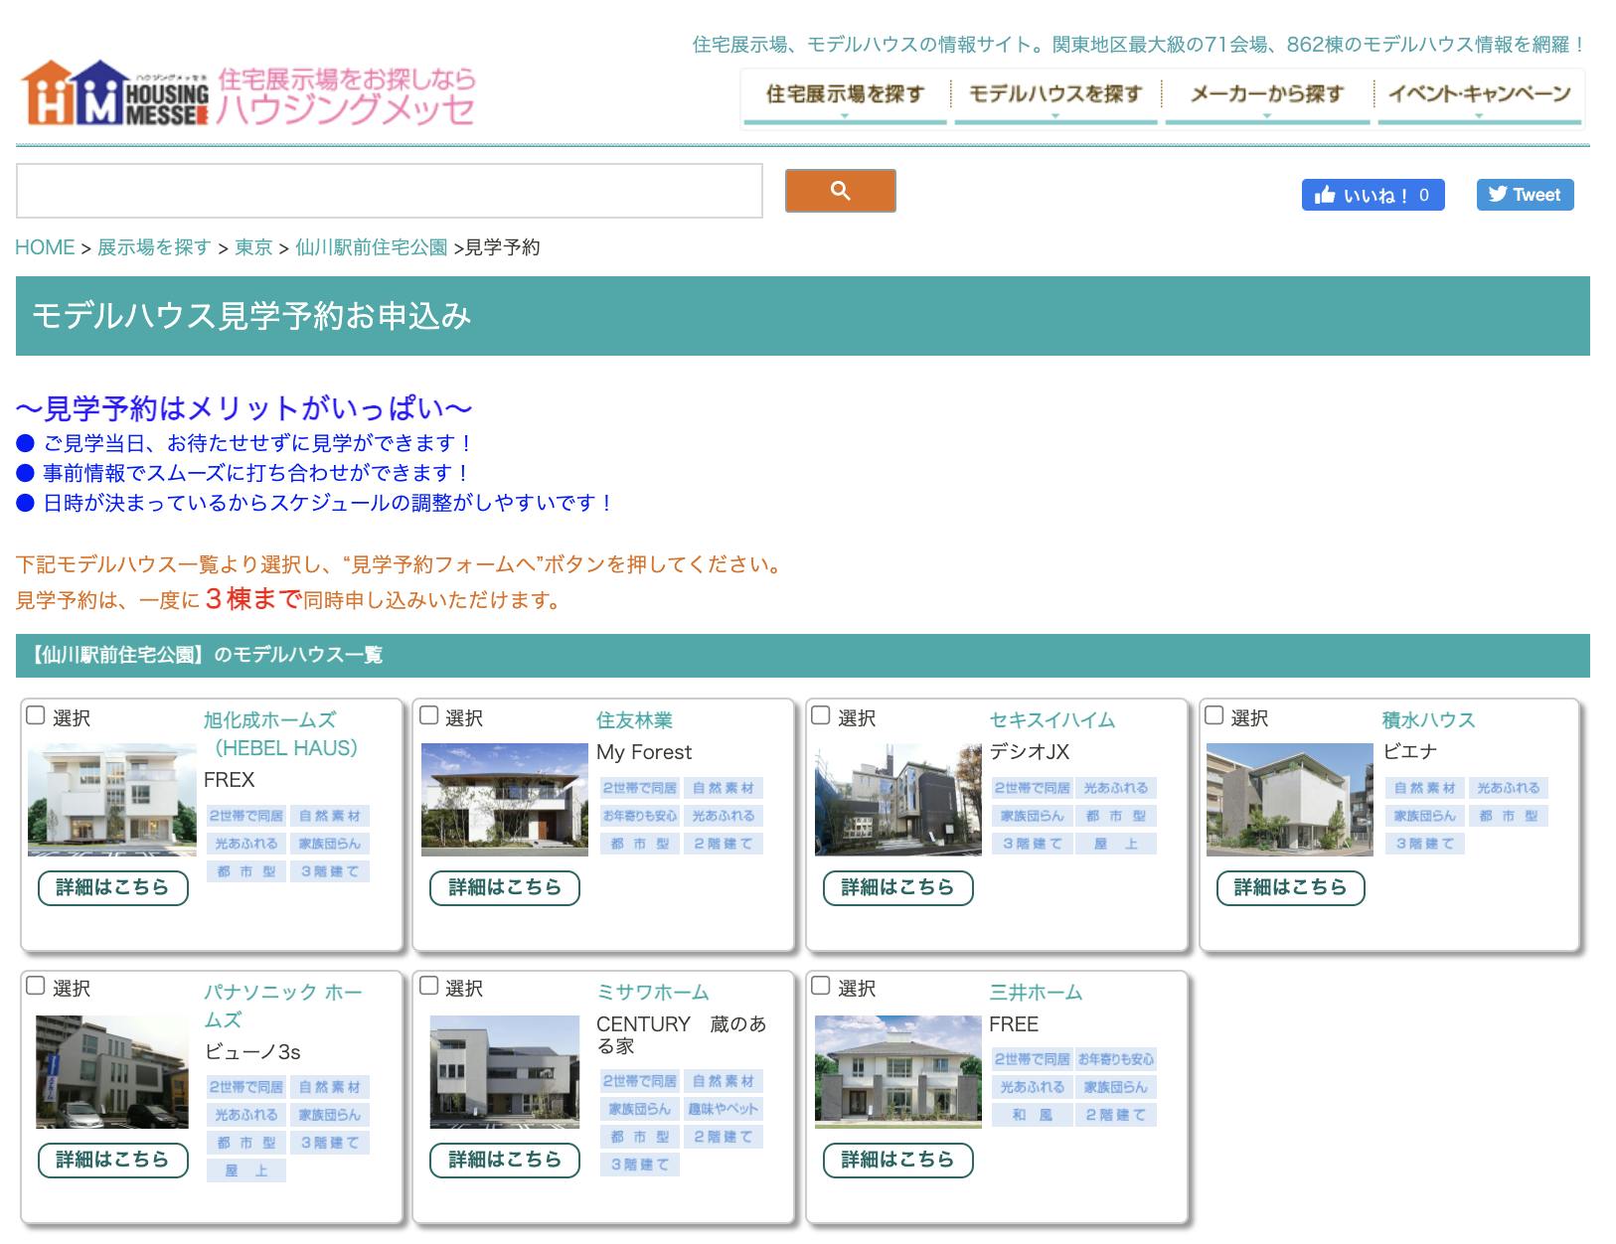The height and width of the screenshot is (1244, 1616).
Task: Go to 仙川駅前住宅公園 breadcrumb link
Action: coord(371,247)
